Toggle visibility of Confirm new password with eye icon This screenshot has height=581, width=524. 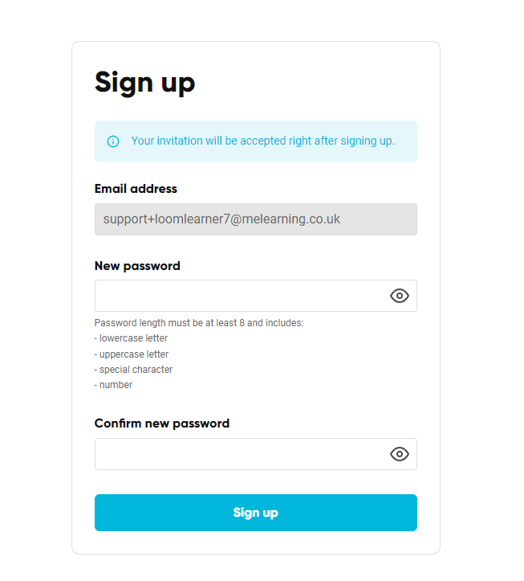400,454
